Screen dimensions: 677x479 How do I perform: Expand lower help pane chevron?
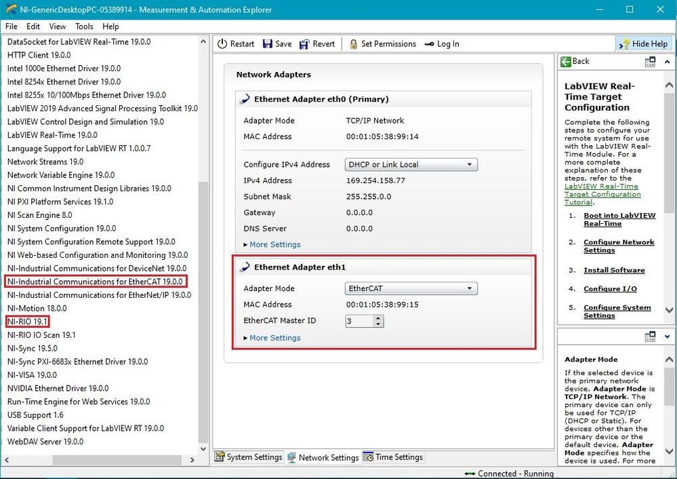point(668,337)
